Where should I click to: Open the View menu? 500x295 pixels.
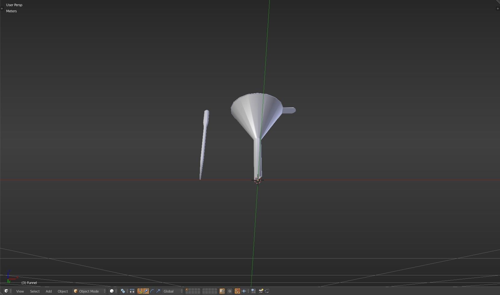coord(20,291)
